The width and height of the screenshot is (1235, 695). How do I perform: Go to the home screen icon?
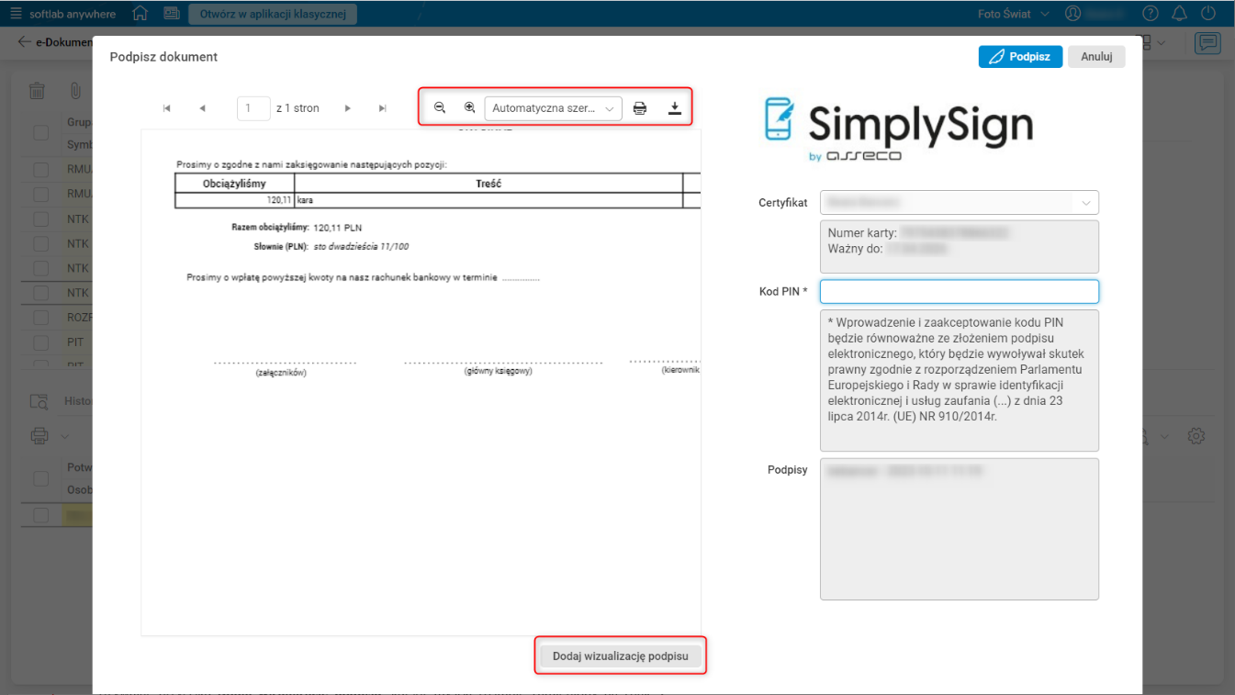140,14
